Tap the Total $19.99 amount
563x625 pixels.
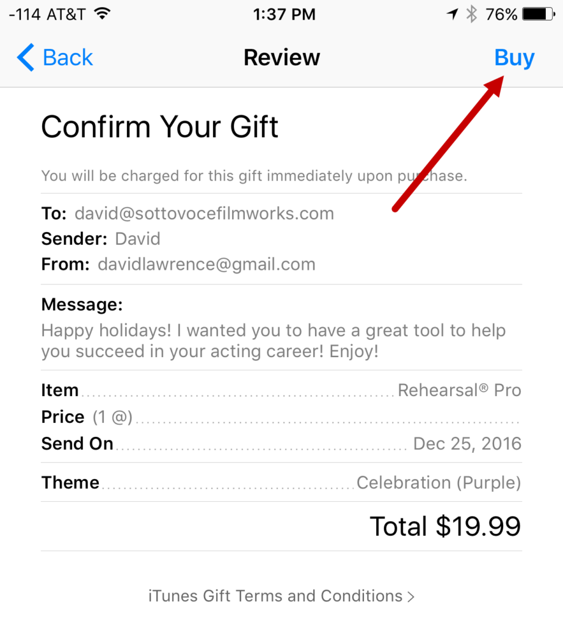coord(445,526)
